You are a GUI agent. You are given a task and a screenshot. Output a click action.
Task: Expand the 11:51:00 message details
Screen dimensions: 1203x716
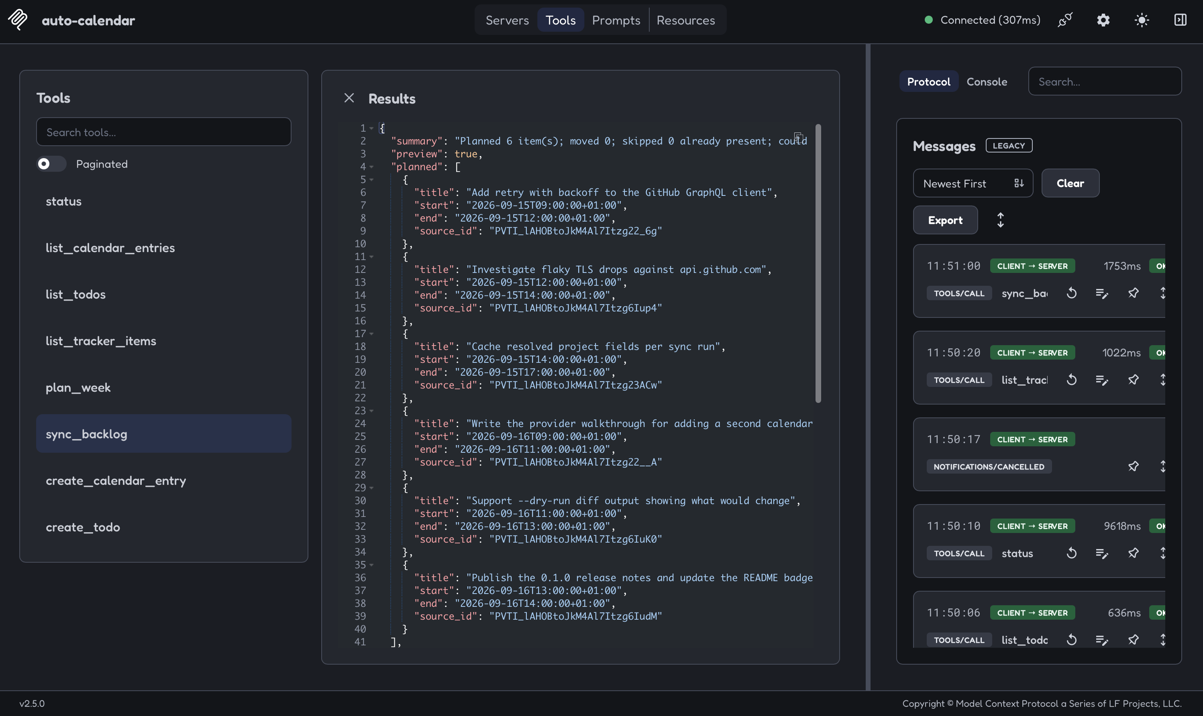1162,293
